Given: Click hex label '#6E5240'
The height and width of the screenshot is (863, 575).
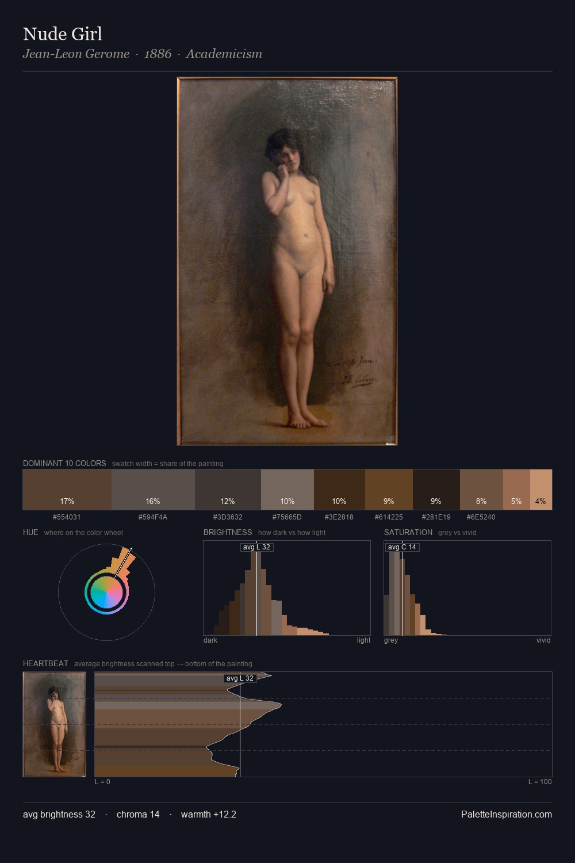Looking at the screenshot, I should pos(481,517).
